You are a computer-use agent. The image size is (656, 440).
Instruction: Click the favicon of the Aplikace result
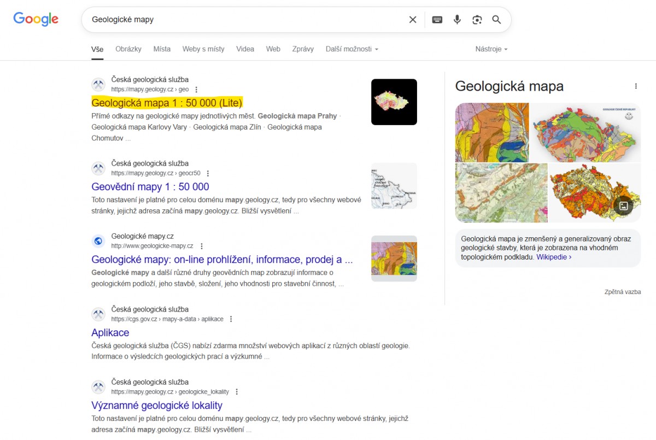98,314
